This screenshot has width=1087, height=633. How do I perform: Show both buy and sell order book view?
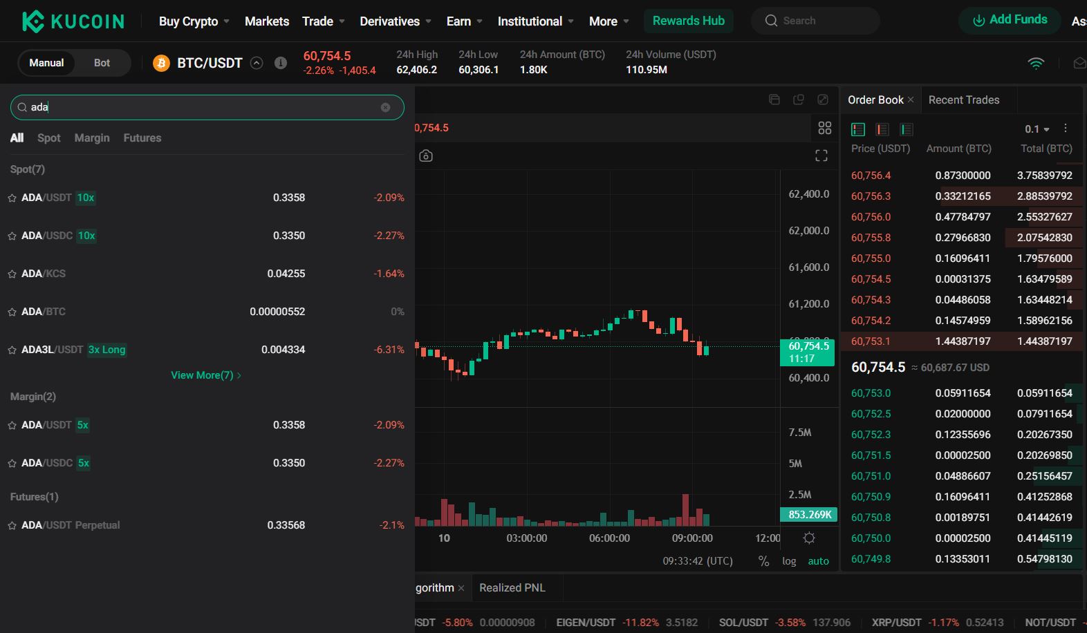(x=858, y=129)
